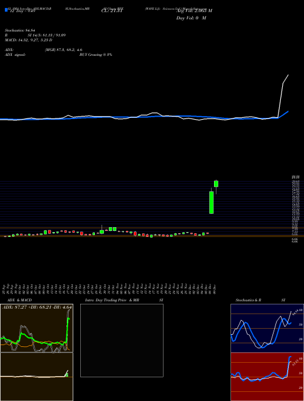Screen dimensions: 304x401
Task: Click the empty Intra Day Trading chart box
Action: (x=122, y=340)
